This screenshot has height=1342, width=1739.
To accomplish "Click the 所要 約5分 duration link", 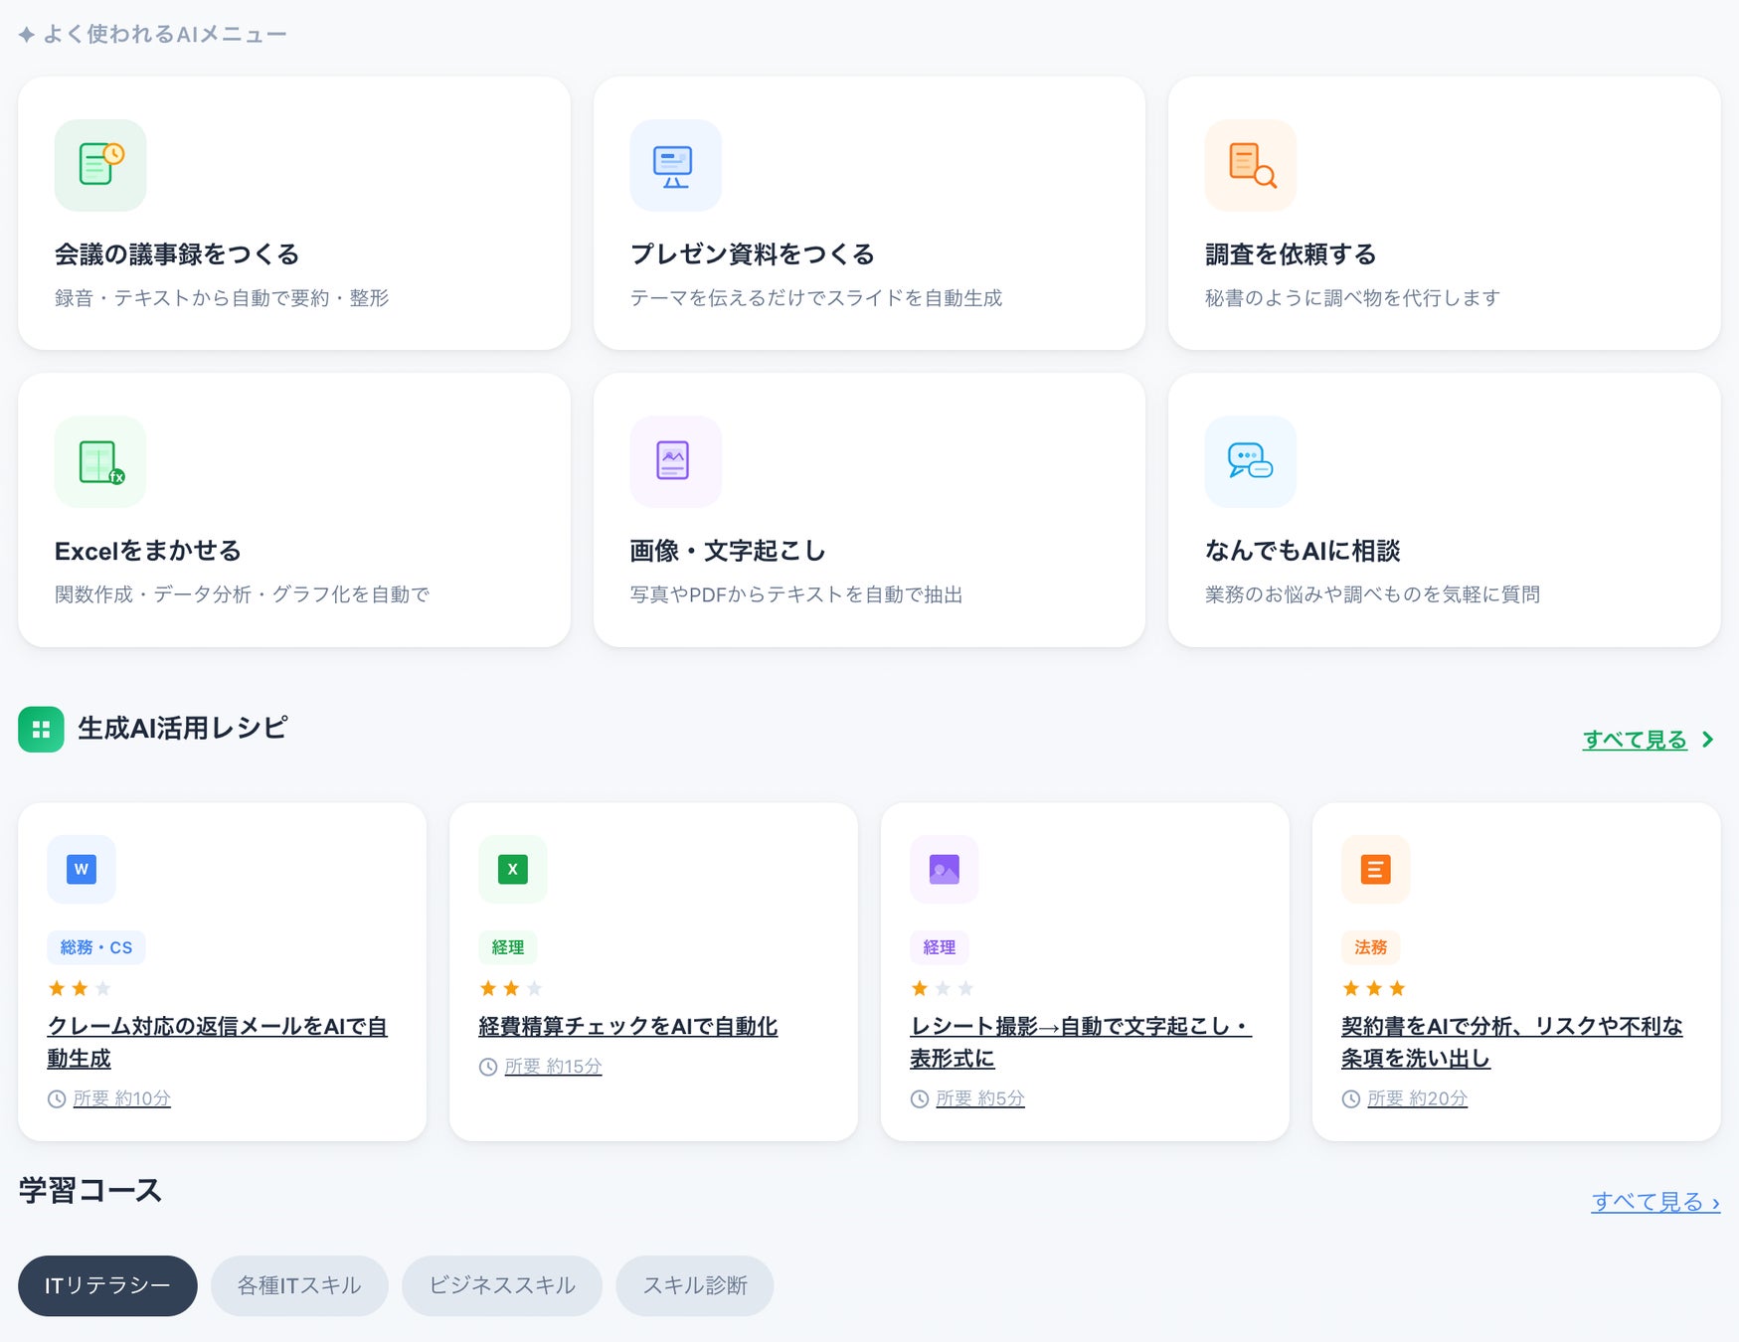I will [980, 1098].
